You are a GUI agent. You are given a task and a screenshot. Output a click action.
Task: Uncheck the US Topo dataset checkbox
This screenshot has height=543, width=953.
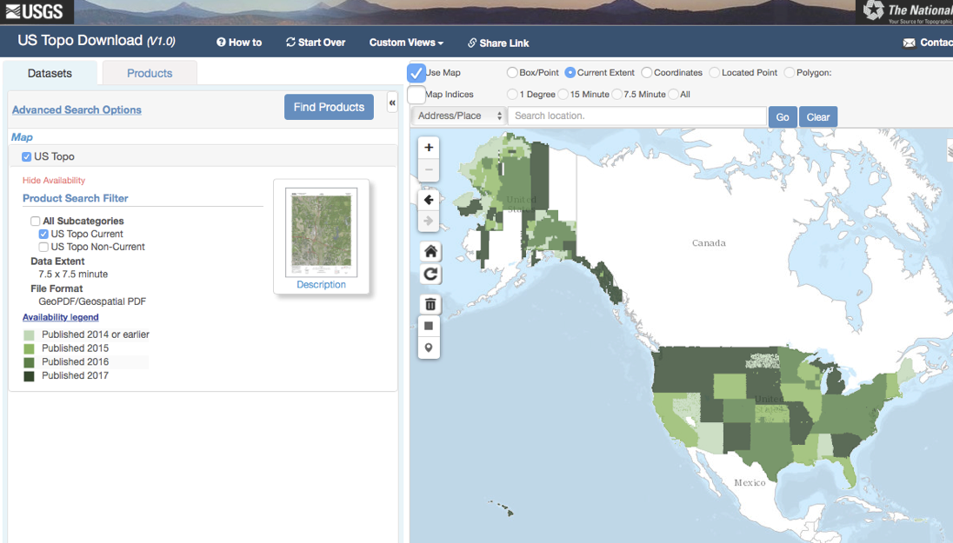pos(26,156)
